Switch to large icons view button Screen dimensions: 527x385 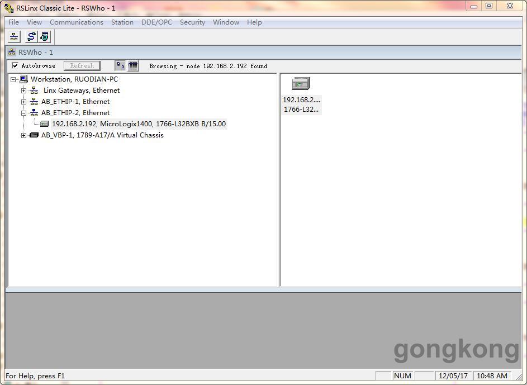tap(120, 66)
